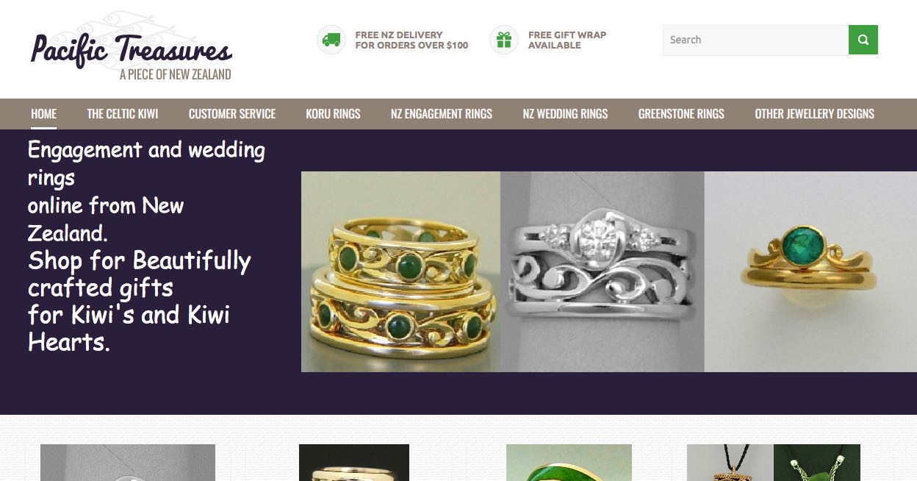Click inside the Search input field
Screen dimensions: 917x481
(x=755, y=40)
